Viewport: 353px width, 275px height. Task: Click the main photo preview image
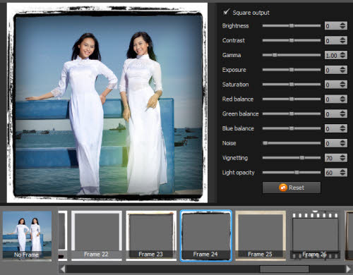click(107, 103)
